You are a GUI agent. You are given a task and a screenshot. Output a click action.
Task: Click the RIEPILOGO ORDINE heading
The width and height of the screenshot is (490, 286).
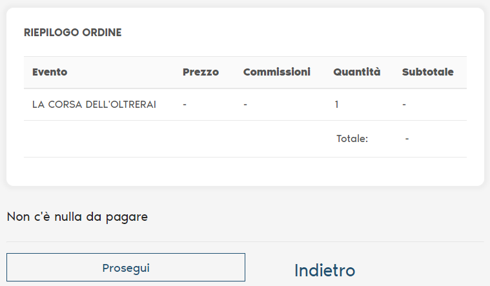72,32
